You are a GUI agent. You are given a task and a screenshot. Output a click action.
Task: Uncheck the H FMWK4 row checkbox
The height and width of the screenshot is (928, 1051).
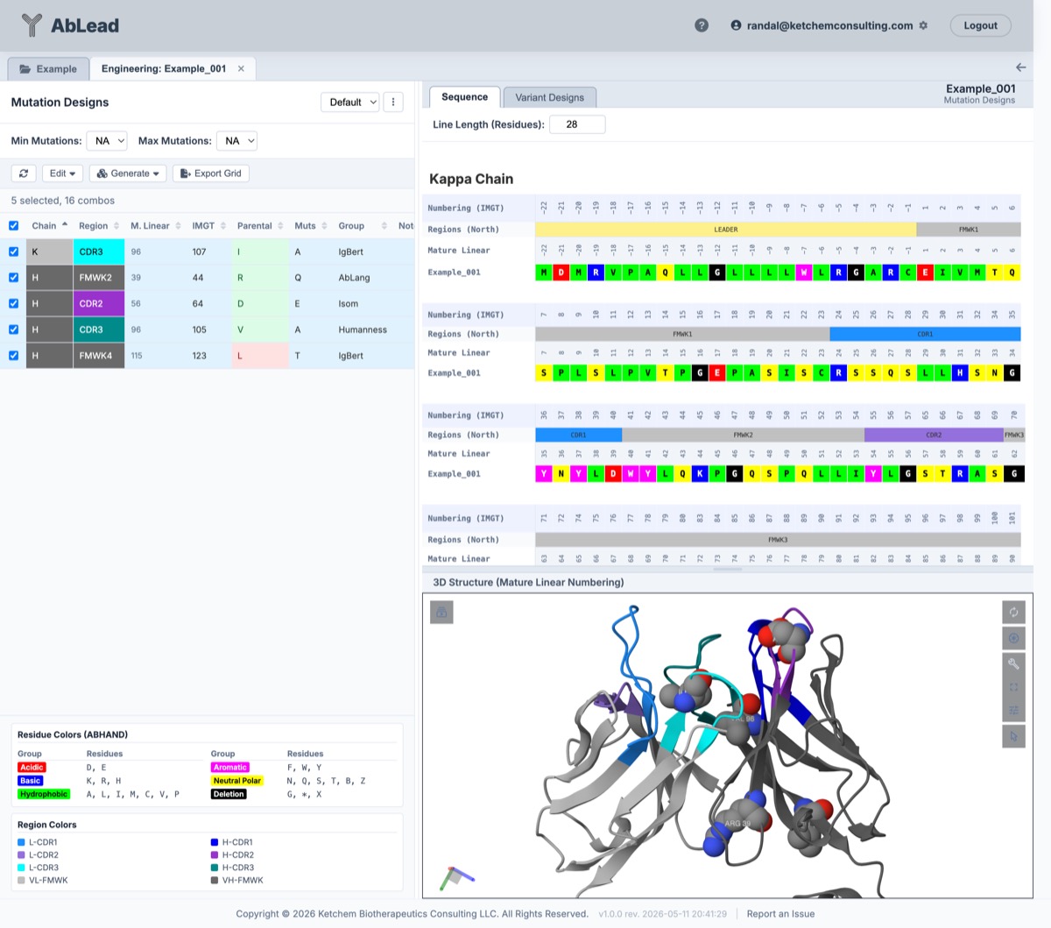coord(13,356)
